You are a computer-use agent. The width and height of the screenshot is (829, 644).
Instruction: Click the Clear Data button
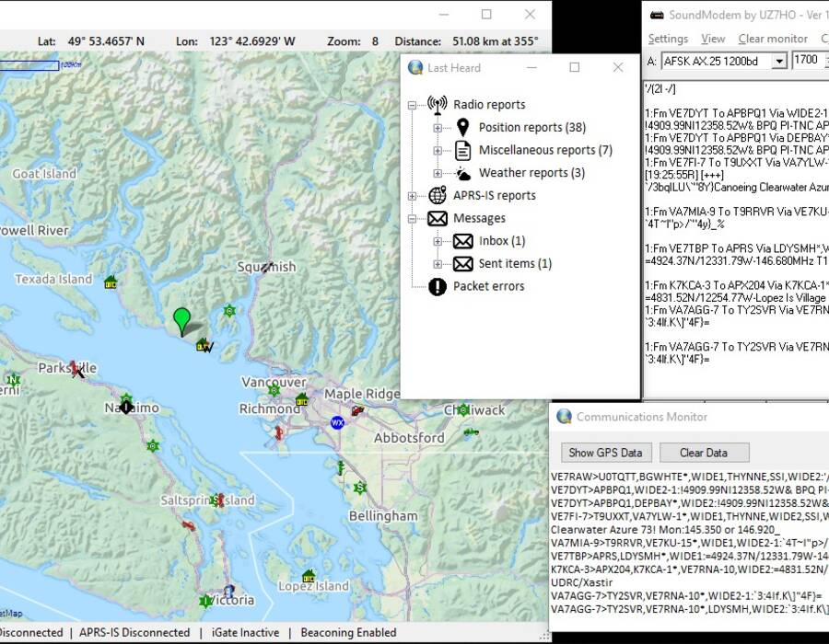pos(704,453)
